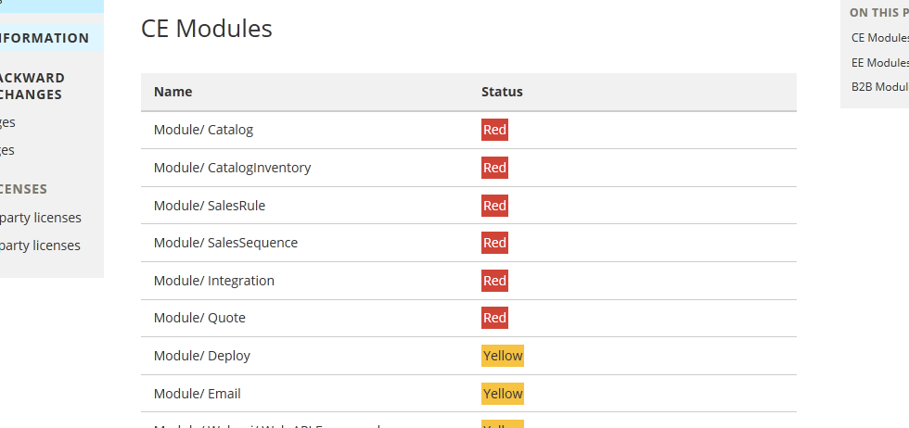Select the Module/ Deploy row name
The height and width of the screenshot is (428, 909).
click(202, 356)
